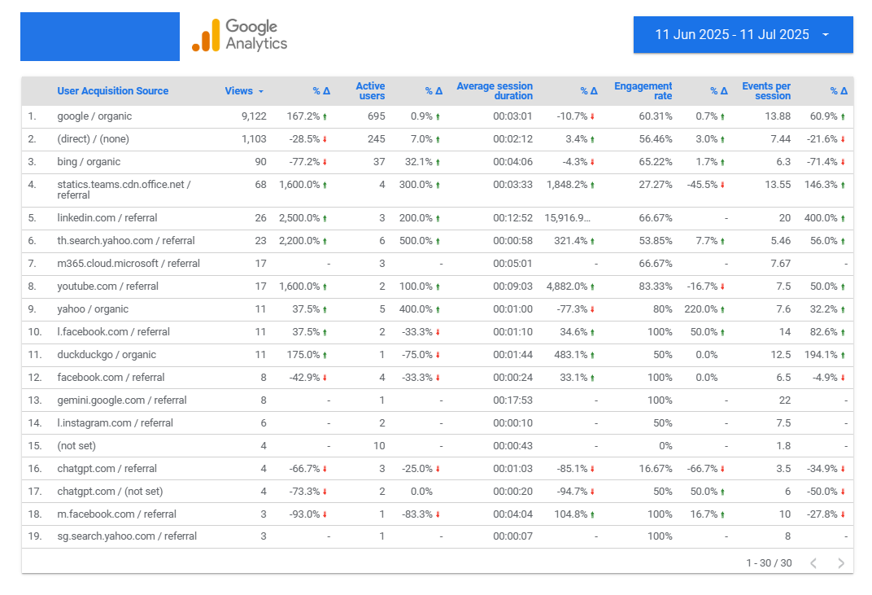Click the 83.33% engagement rate for youtube
872x595 pixels.
(x=656, y=287)
